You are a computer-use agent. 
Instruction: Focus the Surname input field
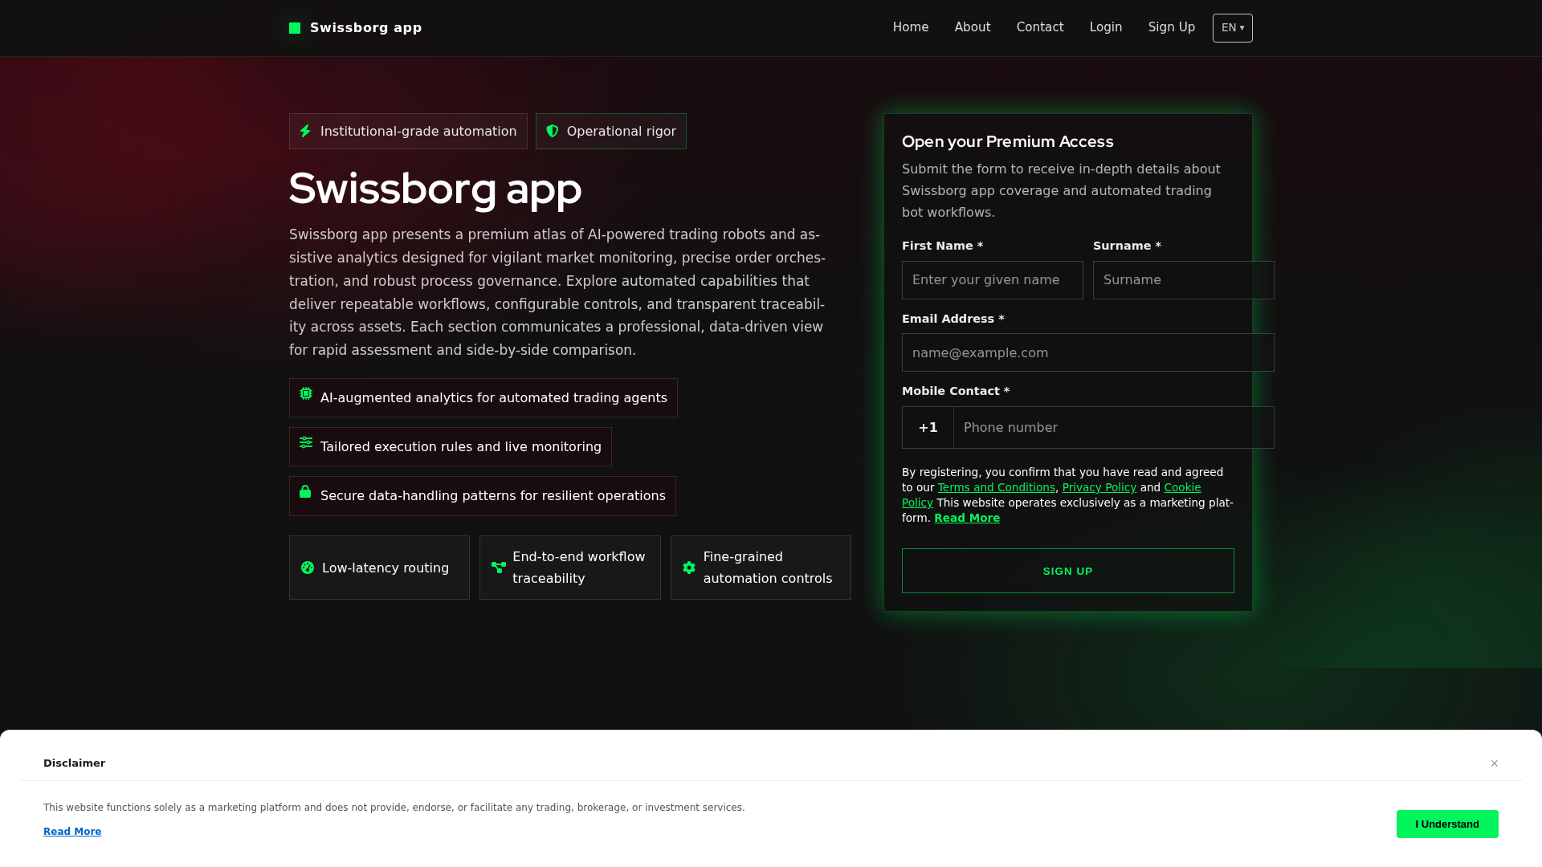pos(1184,280)
